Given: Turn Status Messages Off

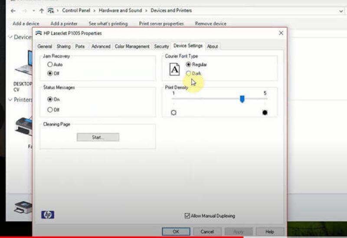Looking at the screenshot, I should click(53, 110).
